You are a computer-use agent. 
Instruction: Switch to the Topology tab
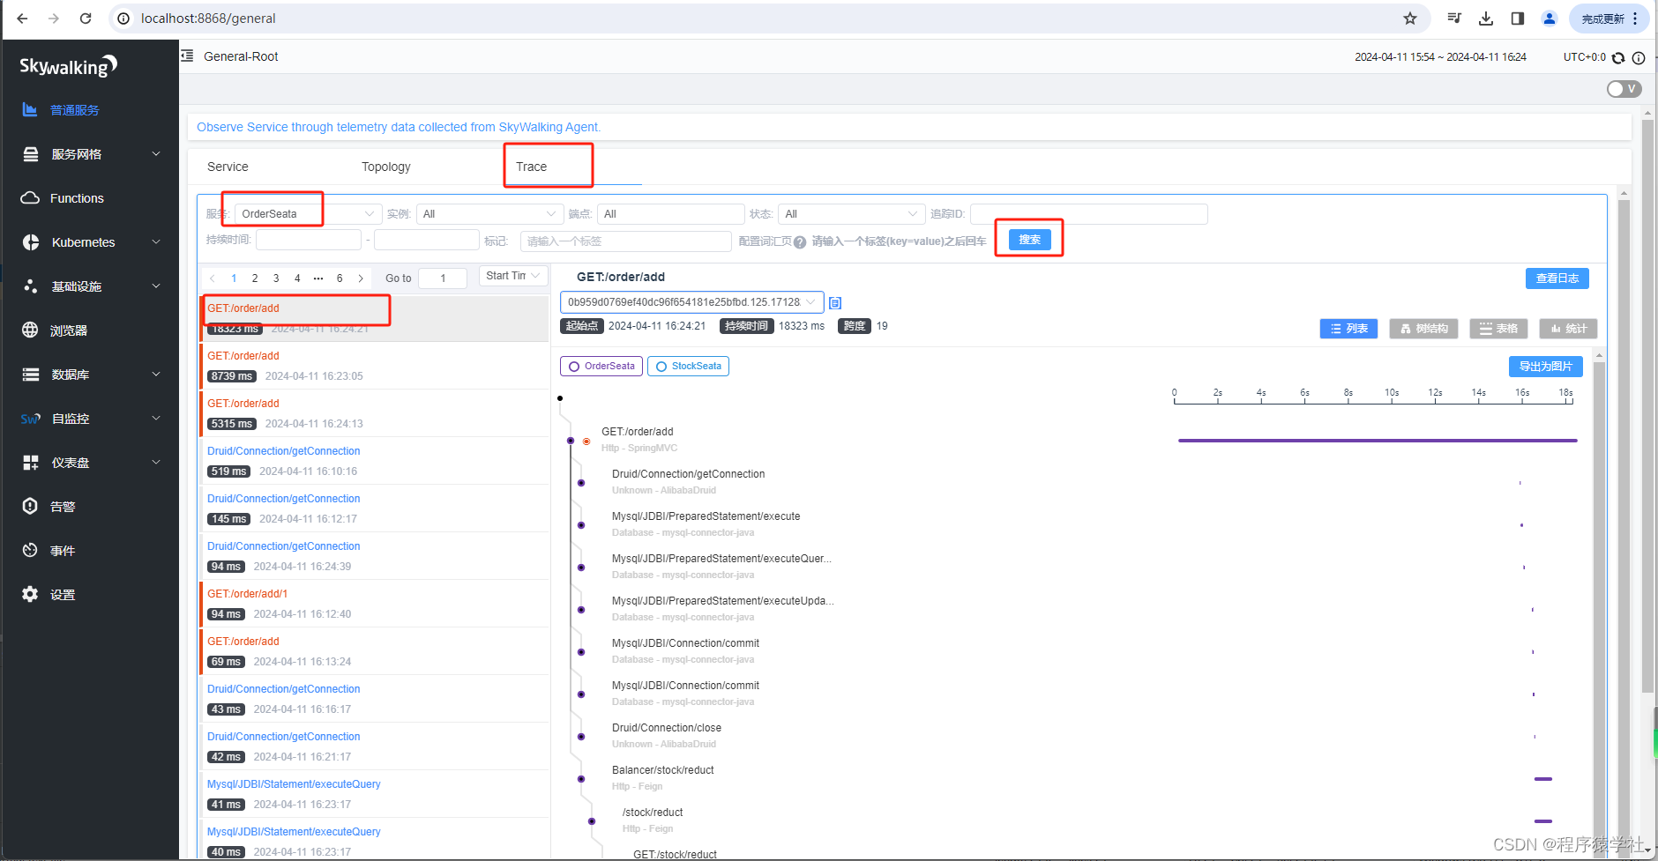(386, 167)
